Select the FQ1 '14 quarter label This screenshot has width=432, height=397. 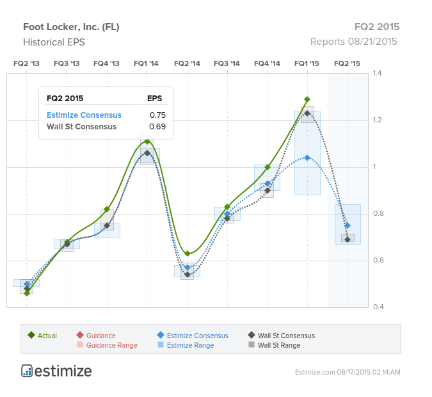146,63
